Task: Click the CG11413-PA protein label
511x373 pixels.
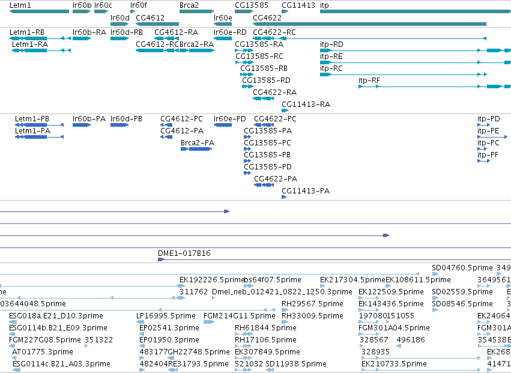Action: pos(306,191)
